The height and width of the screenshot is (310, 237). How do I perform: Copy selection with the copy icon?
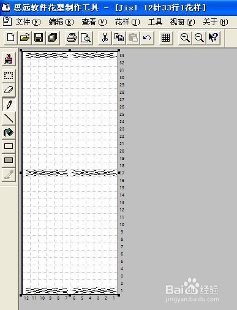click(119, 38)
